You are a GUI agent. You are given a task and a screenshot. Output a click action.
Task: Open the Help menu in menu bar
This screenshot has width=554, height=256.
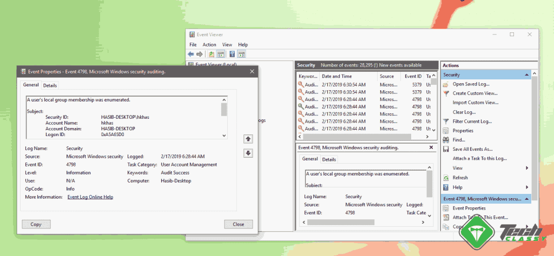[x=243, y=45]
